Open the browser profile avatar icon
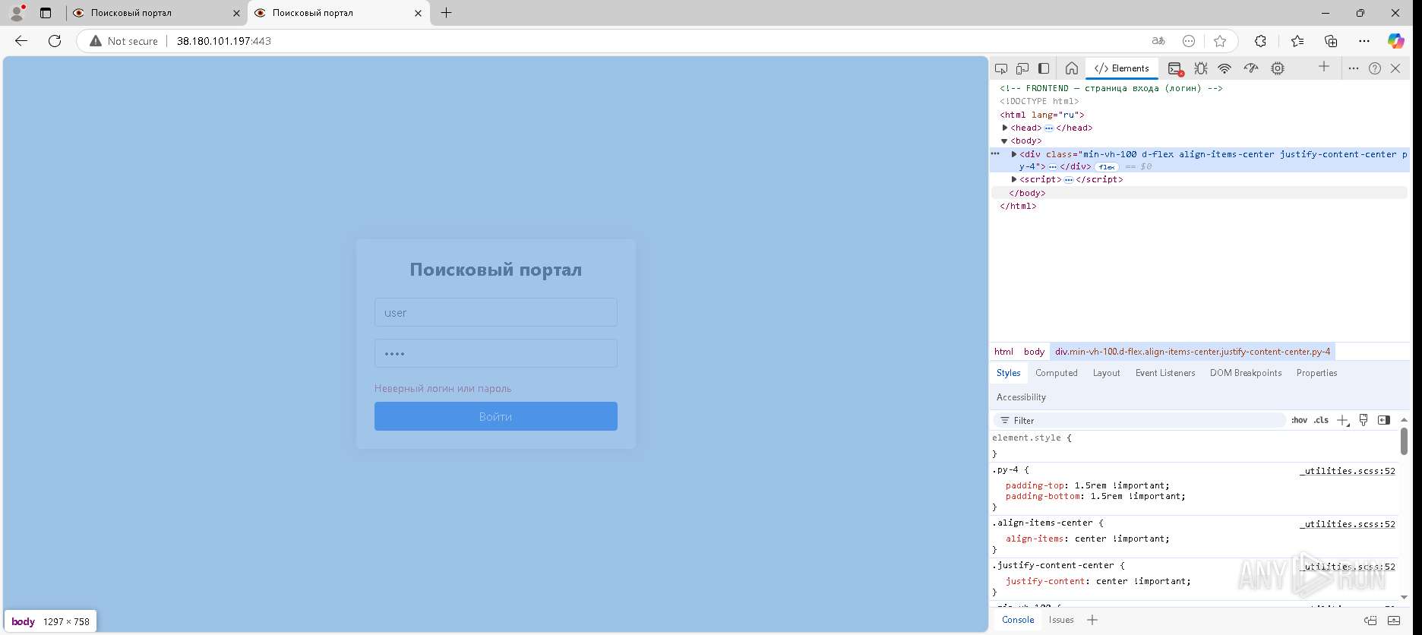This screenshot has width=1422, height=635. [x=17, y=13]
